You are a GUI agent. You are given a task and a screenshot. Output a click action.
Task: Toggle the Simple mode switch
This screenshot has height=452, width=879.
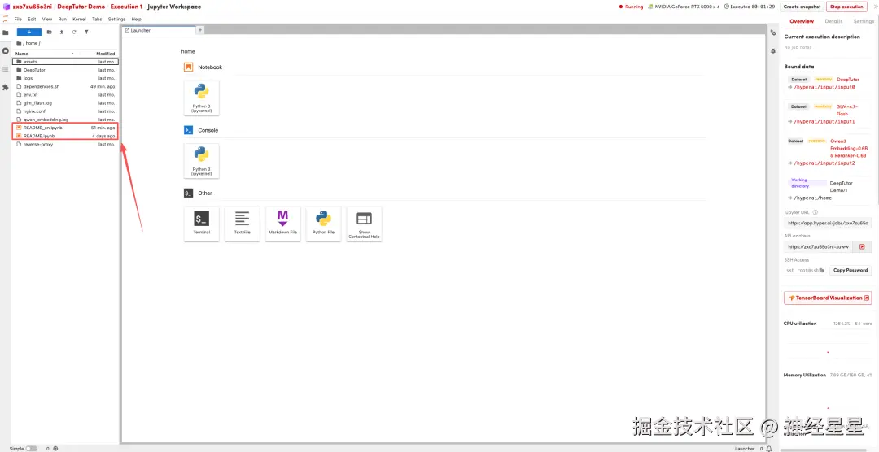(x=32, y=449)
